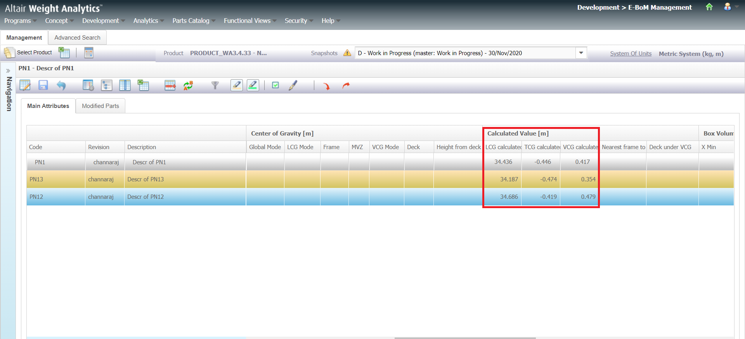
Task: Click the Select Product button
Action: 28,52
